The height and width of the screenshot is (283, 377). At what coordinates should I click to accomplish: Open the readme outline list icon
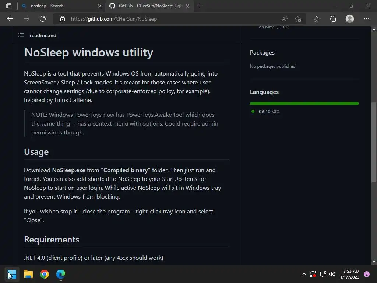point(21,35)
